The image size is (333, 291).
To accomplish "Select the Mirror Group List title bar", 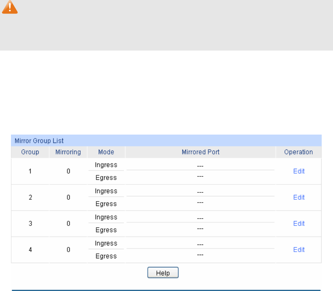I will (x=166, y=140).
